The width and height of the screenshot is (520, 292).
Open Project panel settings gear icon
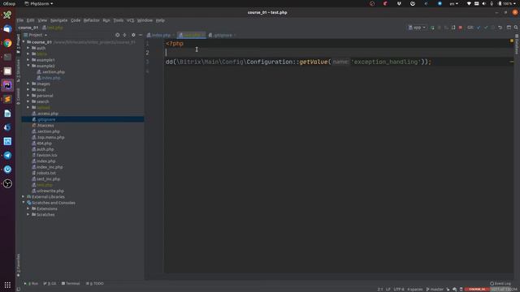[x=133, y=35]
